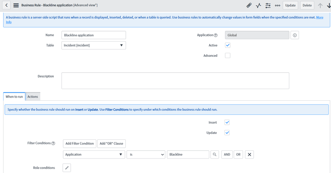This screenshot has width=331, height=173.
Task: Open more options ellipsis icon
Action: (278, 5)
